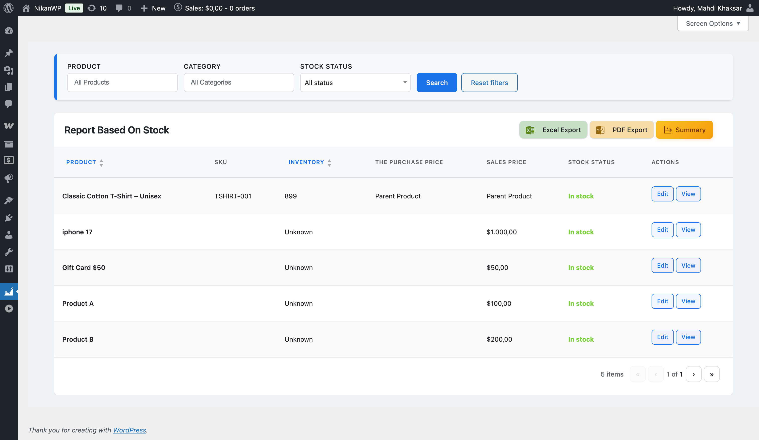The image size is (759, 440).
Task: Open the PDF Export option
Action: [621, 130]
